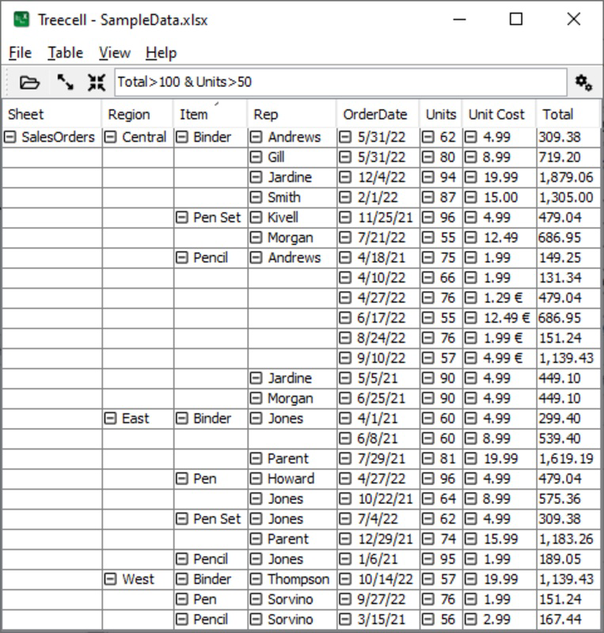Click the collapse all arrows icon
This screenshot has height=633, width=604.
click(x=97, y=82)
